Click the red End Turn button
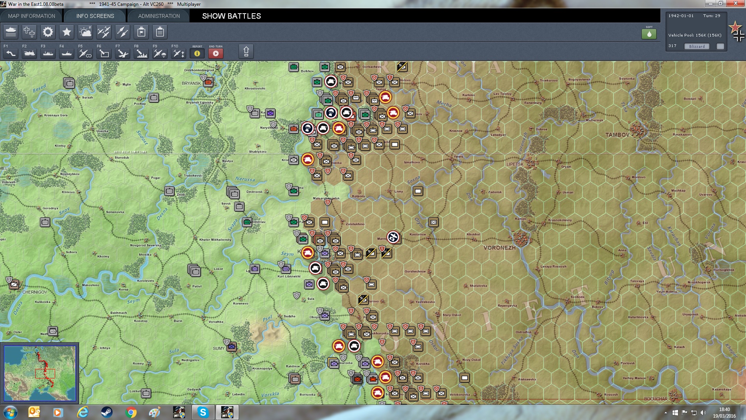The image size is (746, 420). 216,53
